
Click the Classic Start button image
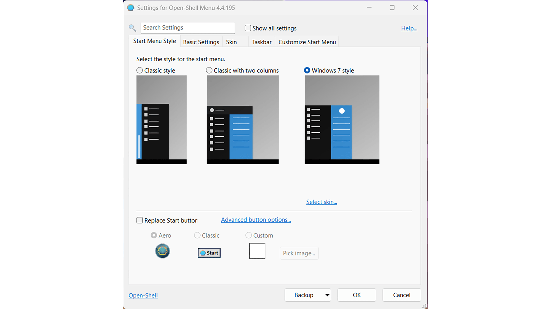coord(209,253)
